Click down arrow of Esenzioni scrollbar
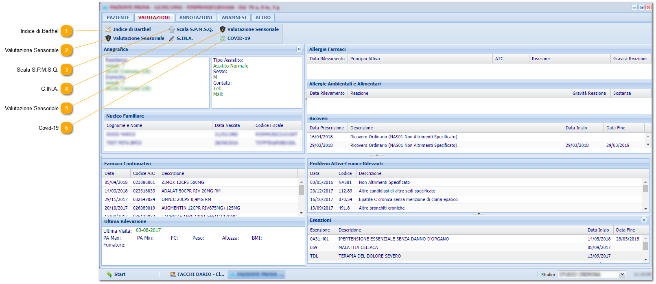The height and width of the screenshot is (284, 656). [645, 259]
